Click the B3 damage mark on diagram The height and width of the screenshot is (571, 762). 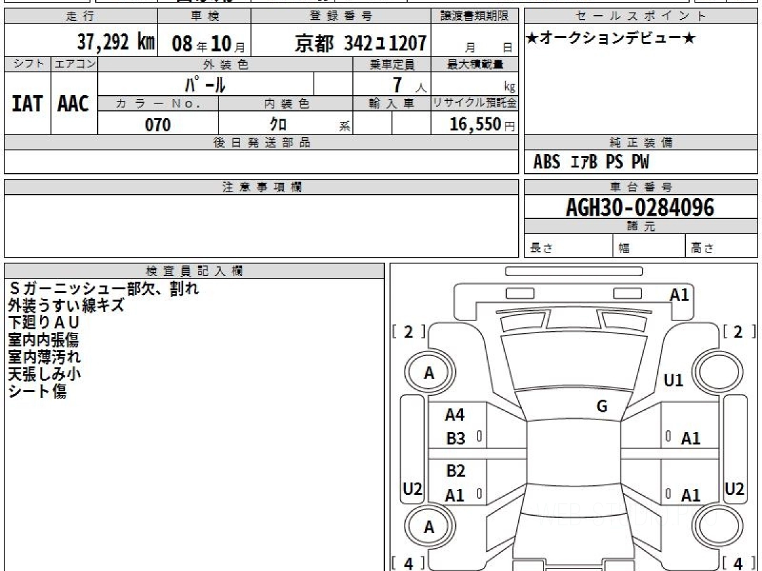pyautogui.click(x=456, y=438)
